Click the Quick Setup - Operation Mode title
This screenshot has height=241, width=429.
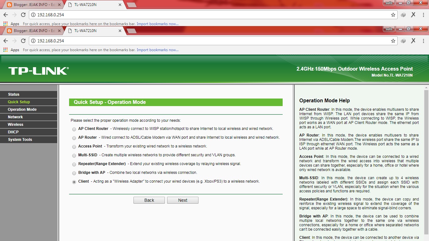coord(110,102)
